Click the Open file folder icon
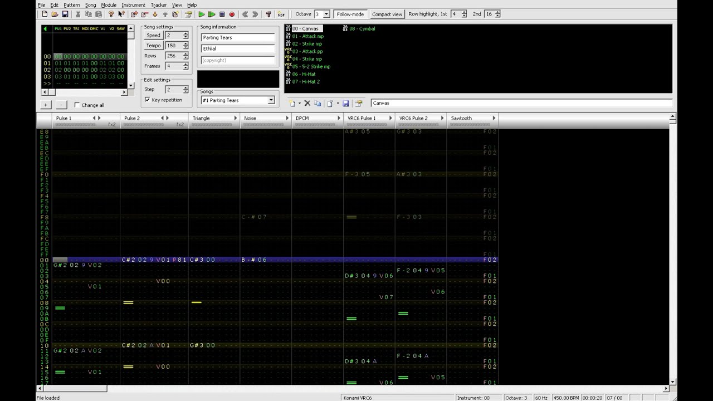 click(x=55, y=14)
